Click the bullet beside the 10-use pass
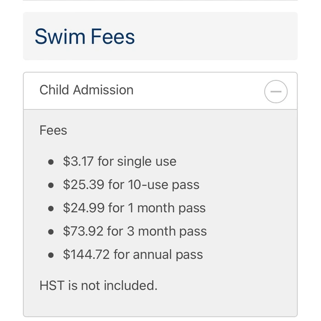 pyautogui.click(x=50, y=185)
